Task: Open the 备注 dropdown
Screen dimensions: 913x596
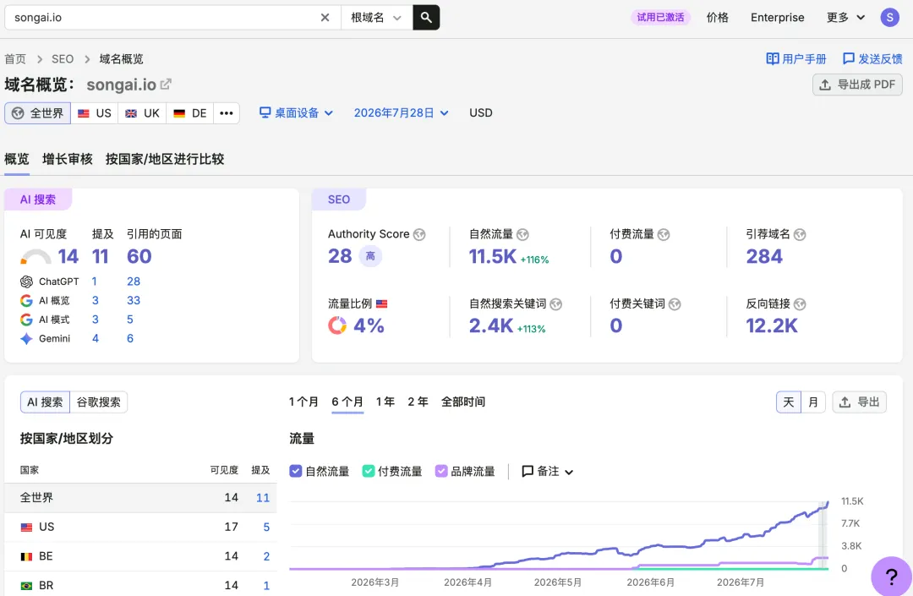Action: tap(547, 472)
